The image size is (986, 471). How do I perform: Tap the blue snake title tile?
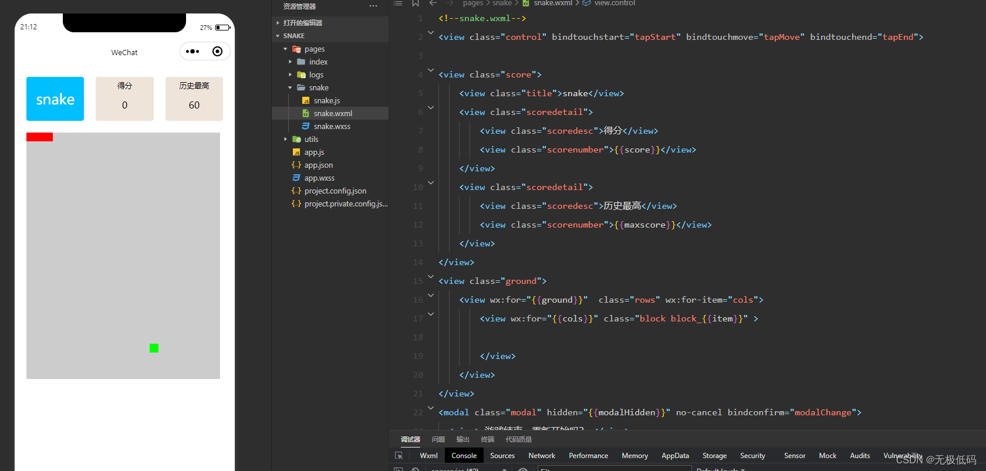[x=55, y=99]
